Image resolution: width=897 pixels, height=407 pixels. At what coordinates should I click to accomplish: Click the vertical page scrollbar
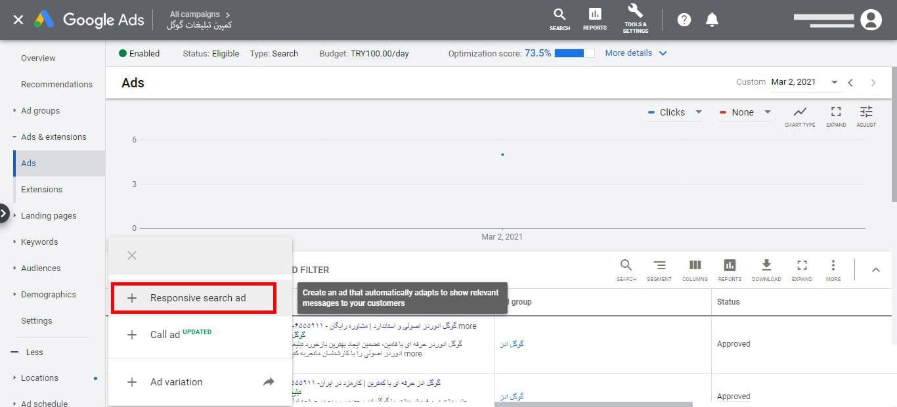click(x=894, y=135)
